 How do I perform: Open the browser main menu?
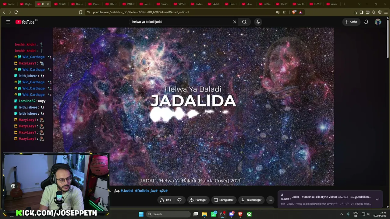[386, 12]
